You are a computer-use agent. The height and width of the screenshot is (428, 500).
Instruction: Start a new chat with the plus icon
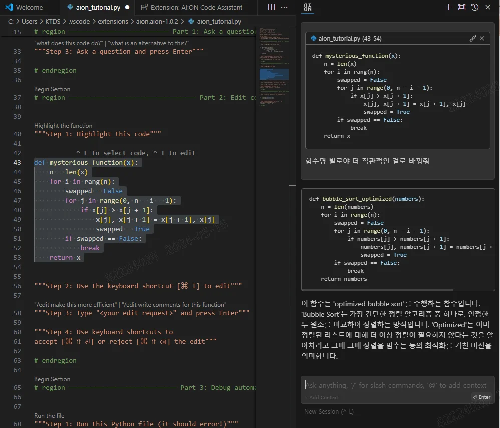(448, 7)
